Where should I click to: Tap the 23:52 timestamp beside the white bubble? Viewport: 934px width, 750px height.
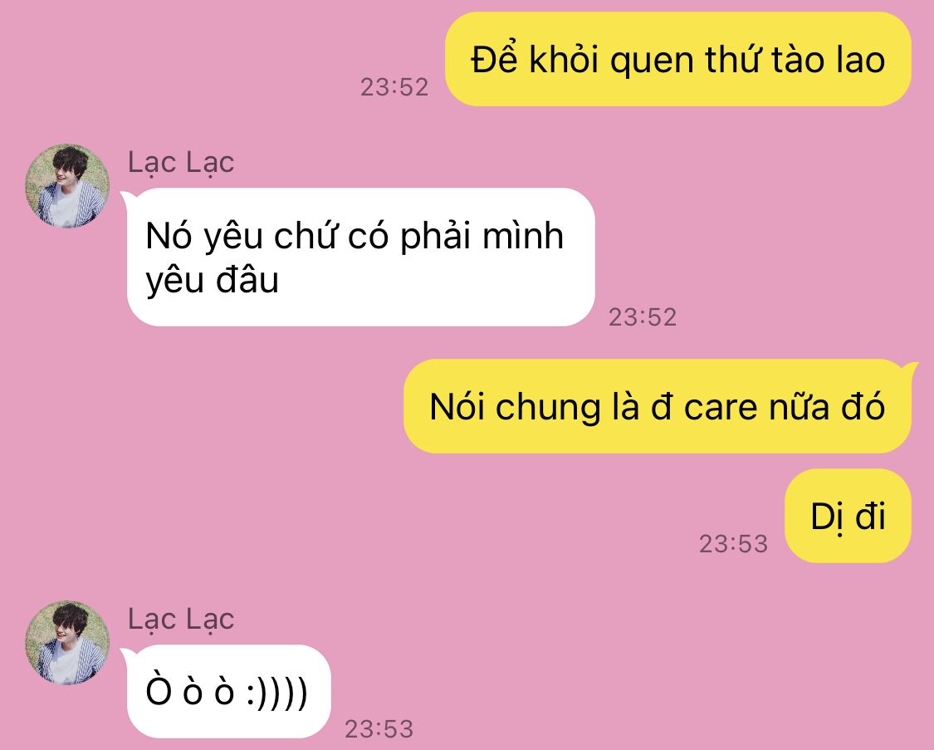[x=642, y=317]
